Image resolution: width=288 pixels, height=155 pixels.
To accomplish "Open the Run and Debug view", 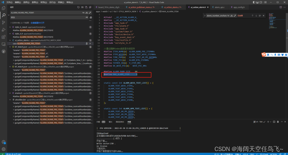I will coord(4,30).
